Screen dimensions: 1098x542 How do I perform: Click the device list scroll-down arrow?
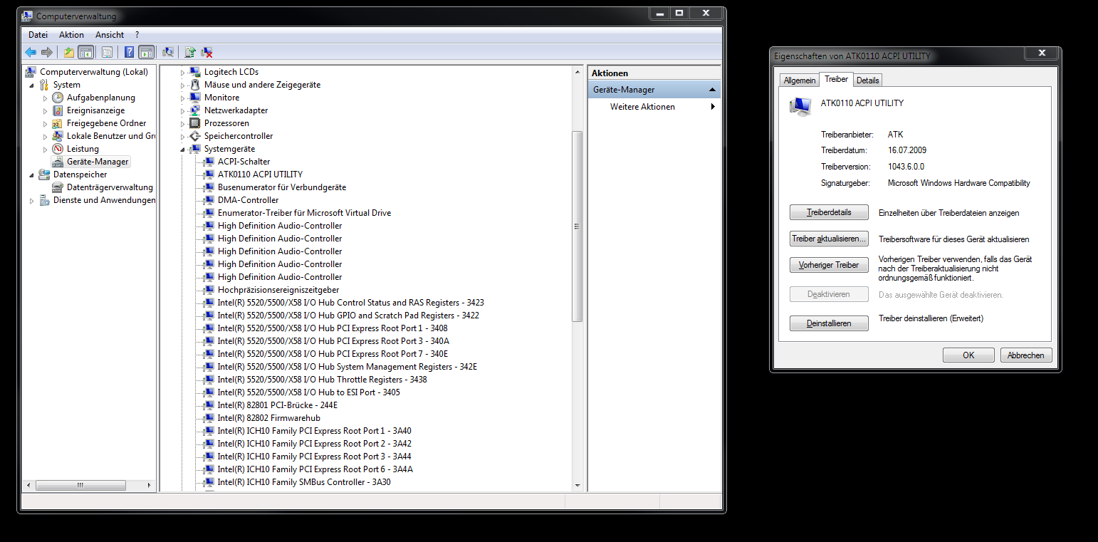(577, 485)
